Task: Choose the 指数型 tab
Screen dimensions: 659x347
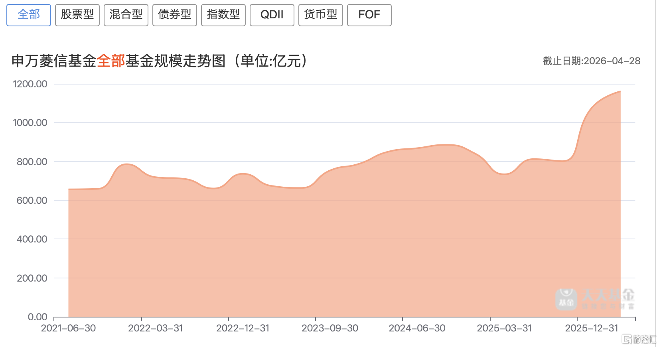Action: pos(223,15)
